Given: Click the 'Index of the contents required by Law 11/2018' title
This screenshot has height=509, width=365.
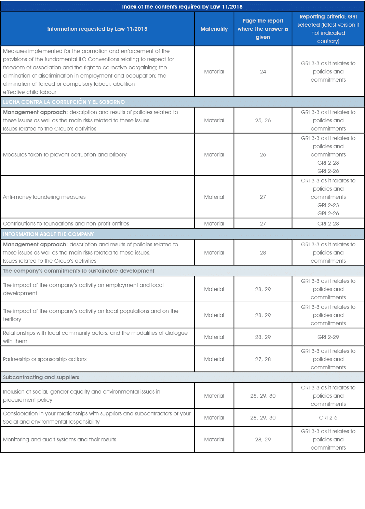Looking at the screenshot, I should (182, 6).
